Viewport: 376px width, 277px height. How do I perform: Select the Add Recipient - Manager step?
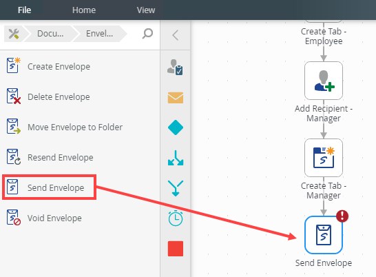324,81
